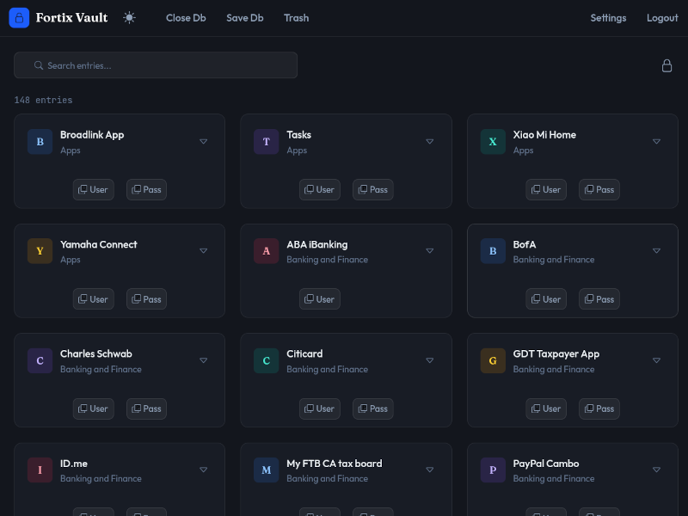Click the PayPal Cambo P avatar
This screenshot has width=688, height=516.
coord(493,470)
